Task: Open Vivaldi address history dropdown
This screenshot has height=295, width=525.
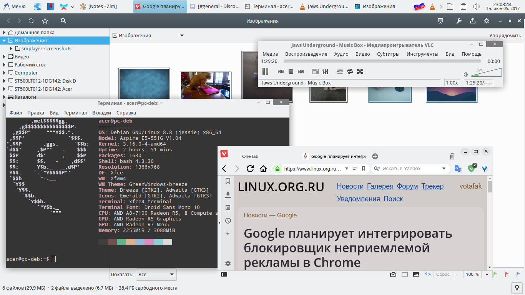Action: 347,169
